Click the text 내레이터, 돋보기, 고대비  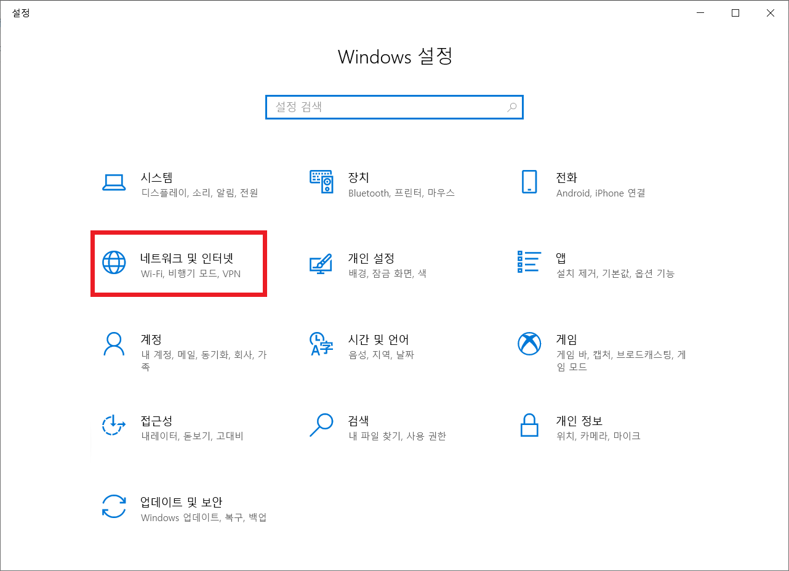click(x=192, y=436)
